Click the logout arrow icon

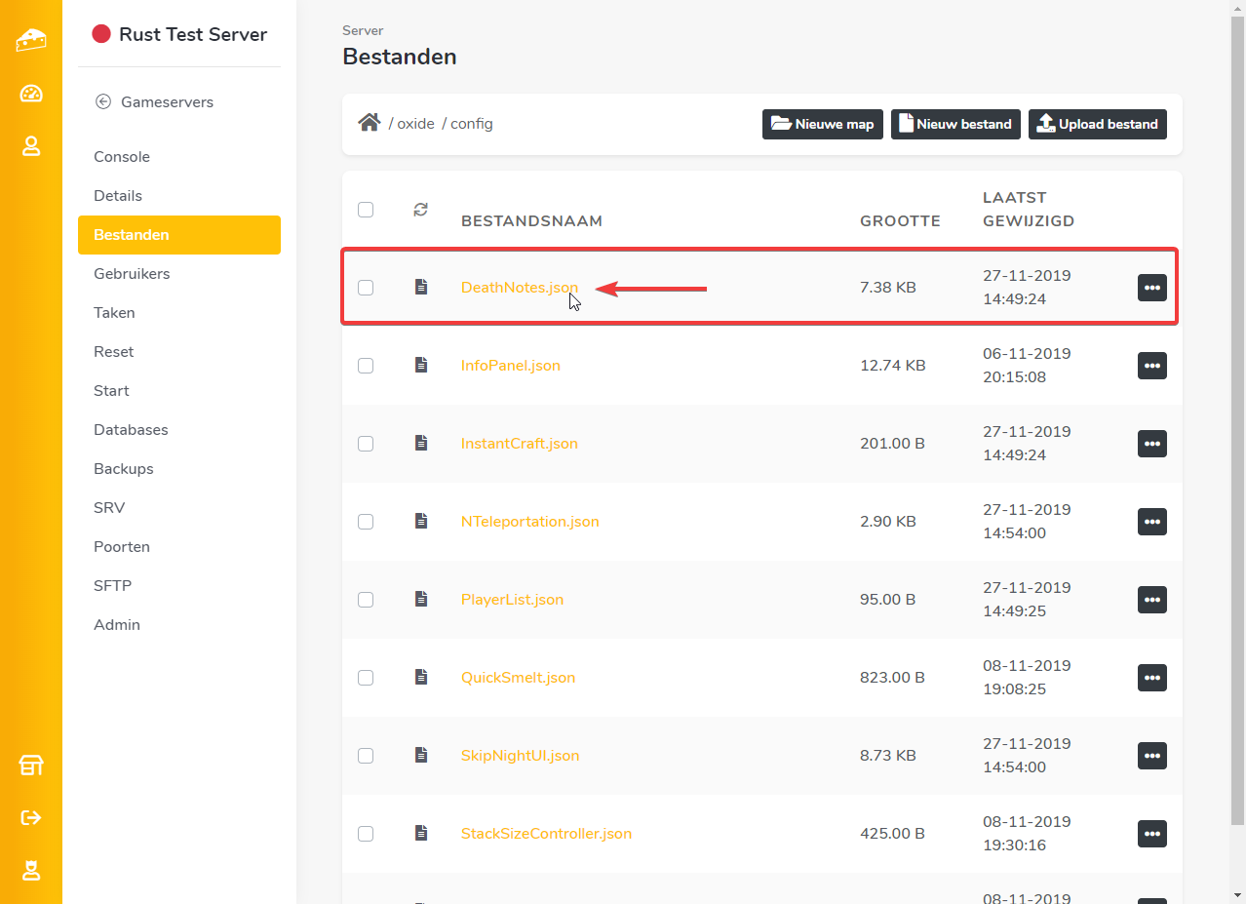coord(31,817)
